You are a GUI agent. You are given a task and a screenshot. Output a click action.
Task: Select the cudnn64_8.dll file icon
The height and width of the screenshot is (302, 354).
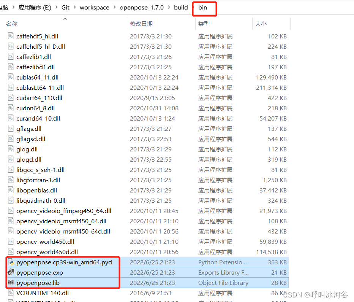click(x=10, y=108)
